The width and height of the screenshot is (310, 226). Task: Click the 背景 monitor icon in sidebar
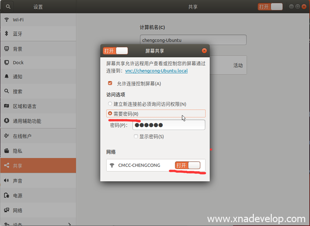pos(6,49)
